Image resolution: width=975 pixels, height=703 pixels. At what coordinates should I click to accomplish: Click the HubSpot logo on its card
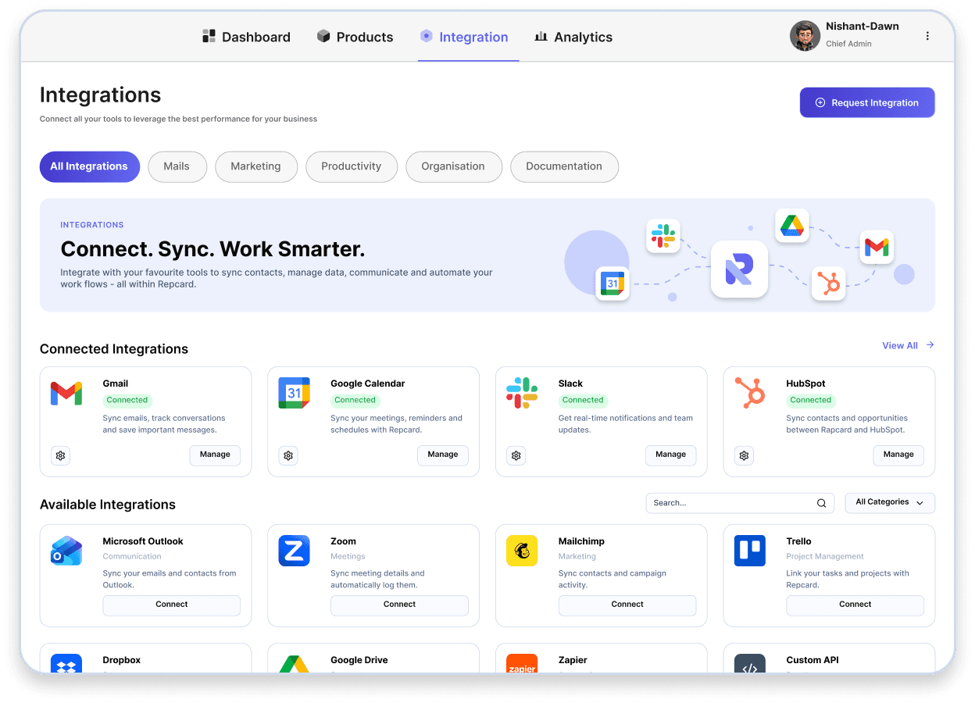(x=750, y=393)
